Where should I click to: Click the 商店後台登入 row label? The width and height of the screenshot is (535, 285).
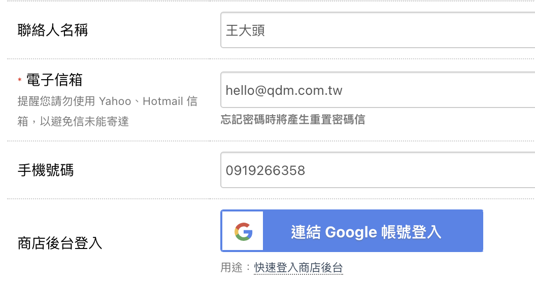pos(60,243)
